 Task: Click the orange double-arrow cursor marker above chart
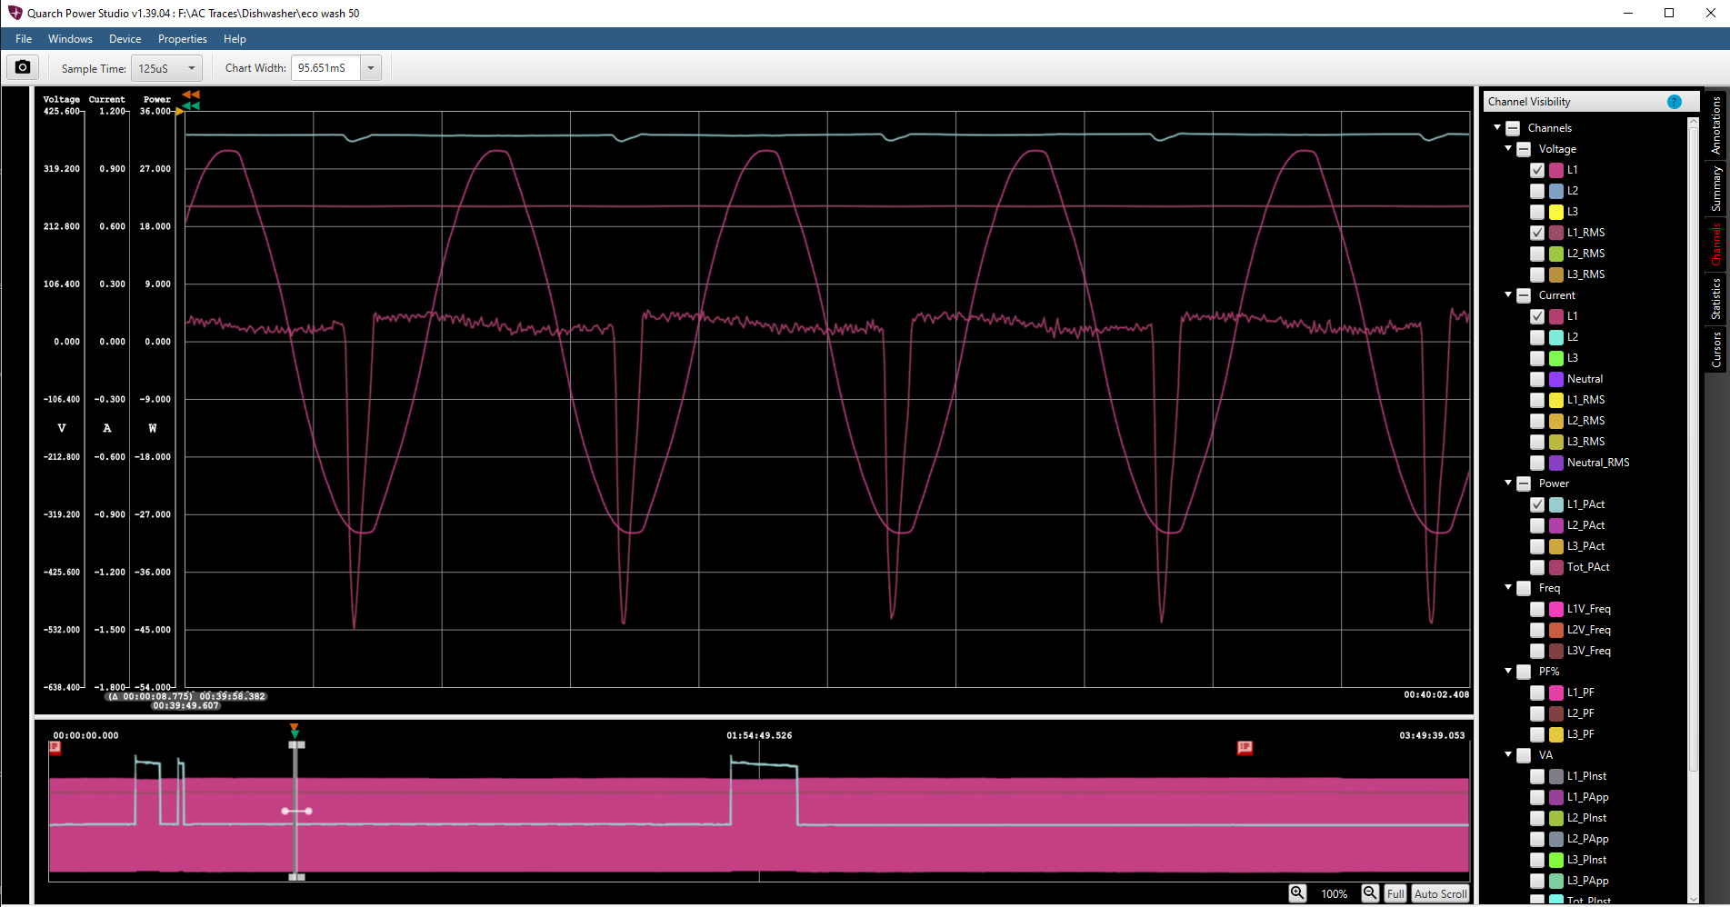[191, 95]
